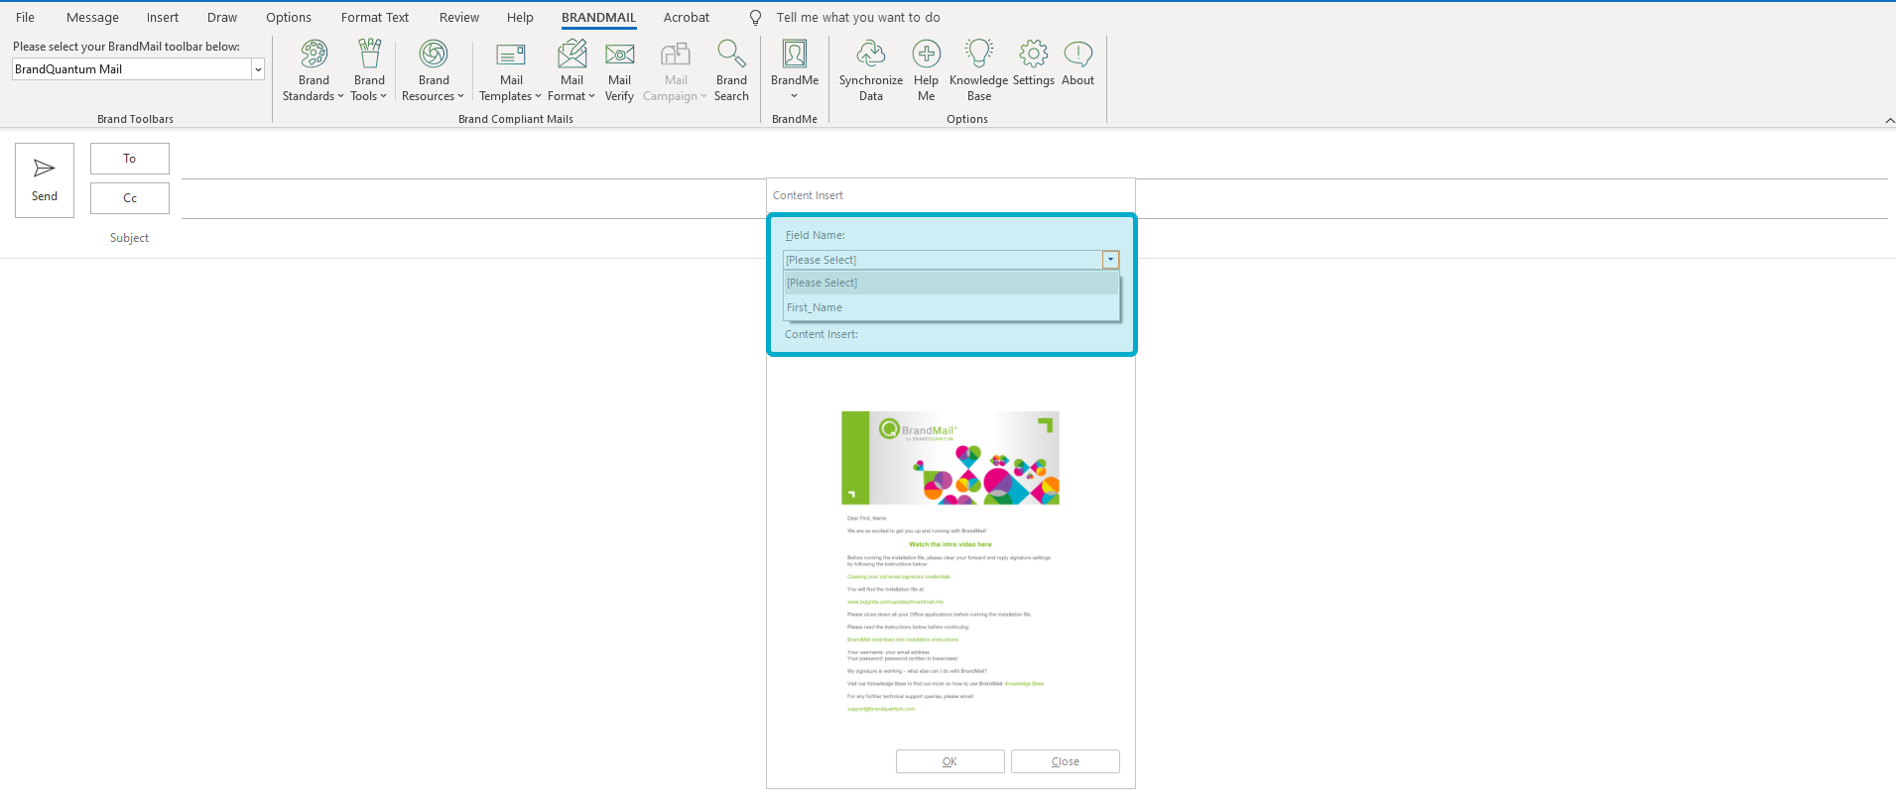Viewport: 1896px width, 806px height.
Task: Switch to the Format Text tab
Action: click(x=375, y=18)
